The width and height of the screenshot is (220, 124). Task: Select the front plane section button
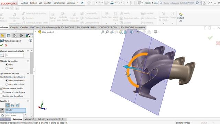click(8, 105)
